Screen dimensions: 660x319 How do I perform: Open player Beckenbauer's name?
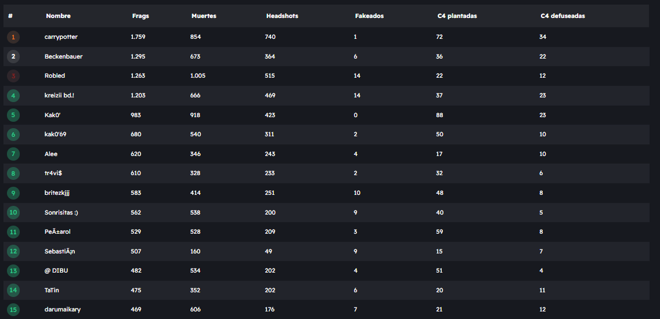[63, 57]
